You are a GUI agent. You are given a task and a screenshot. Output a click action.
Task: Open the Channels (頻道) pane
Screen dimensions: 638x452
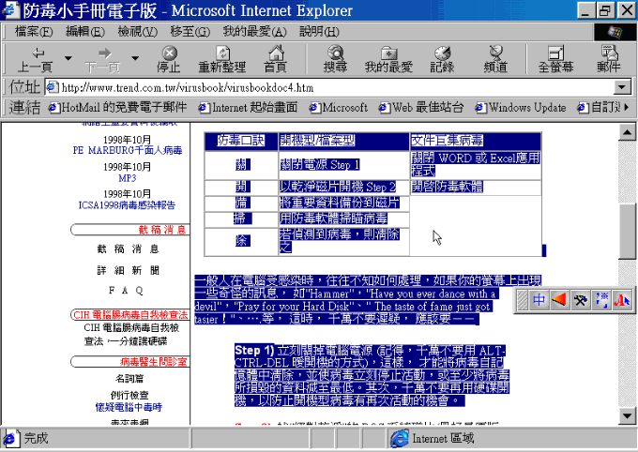coord(495,59)
